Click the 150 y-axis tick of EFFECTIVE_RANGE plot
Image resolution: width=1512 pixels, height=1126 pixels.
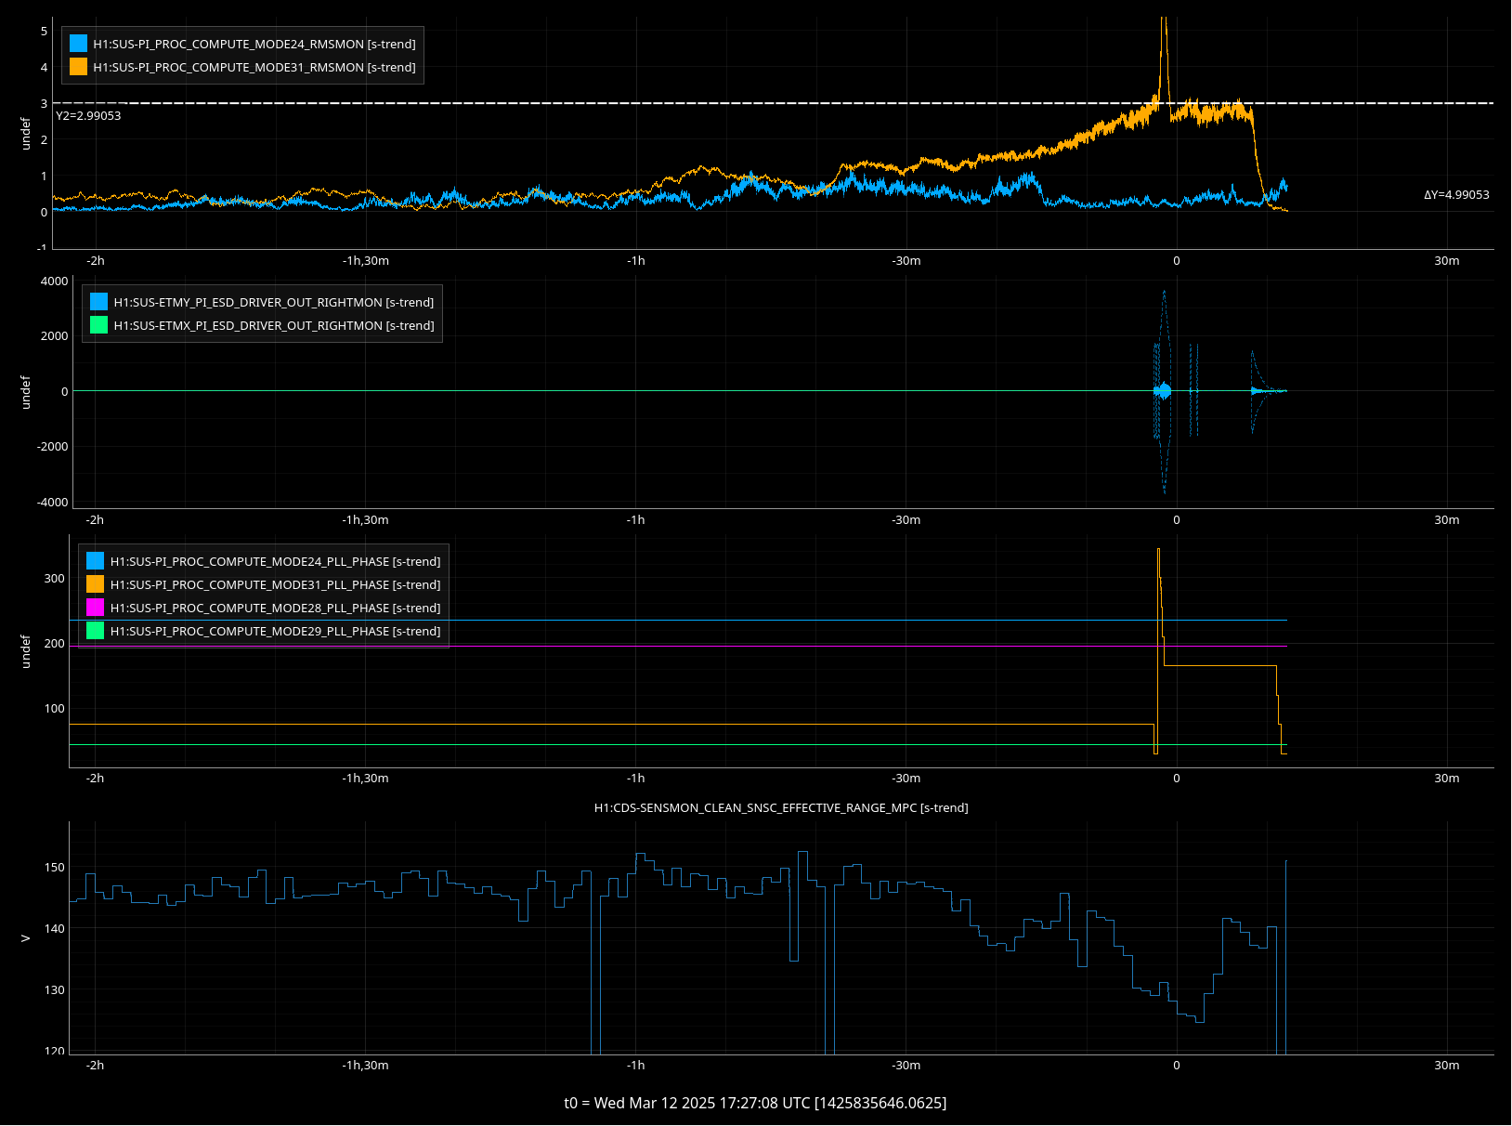click(x=55, y=868)
